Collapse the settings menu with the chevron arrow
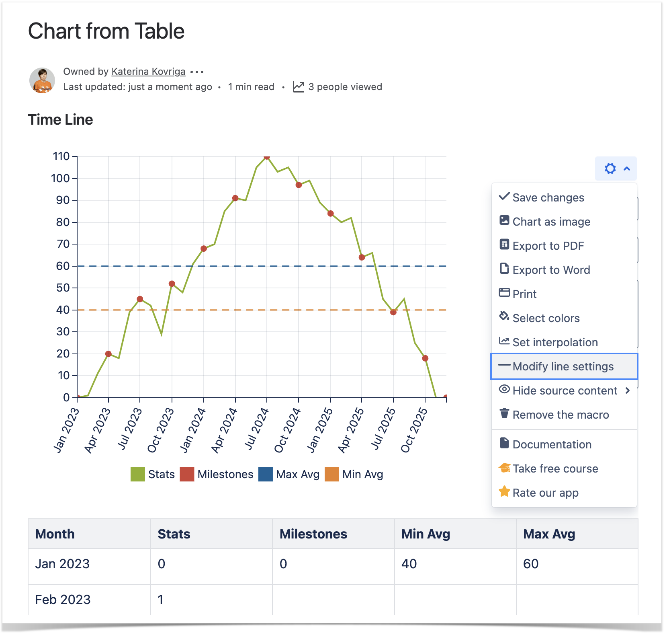The height and width of the screenshot is (635, 667). (627, 169)
